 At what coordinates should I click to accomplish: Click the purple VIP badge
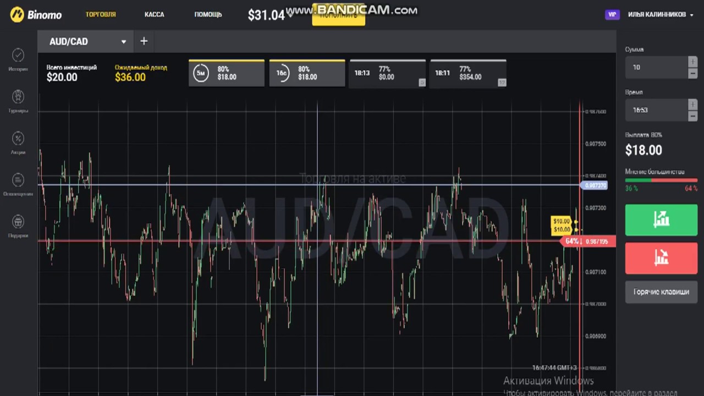tap(612, 15)
